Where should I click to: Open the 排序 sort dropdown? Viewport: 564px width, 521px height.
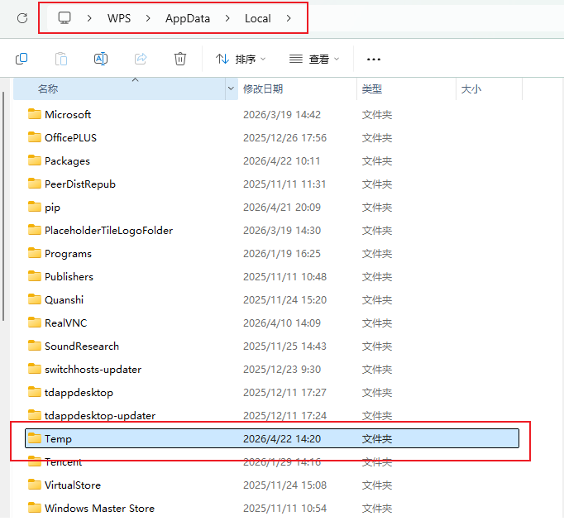[241, 59]
